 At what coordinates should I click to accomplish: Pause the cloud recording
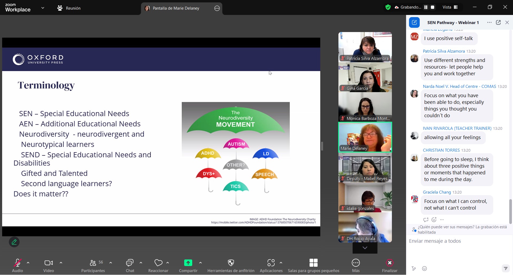click(x=426, y=7)
